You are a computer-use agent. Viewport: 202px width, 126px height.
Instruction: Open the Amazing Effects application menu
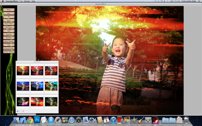pos(12,1)
